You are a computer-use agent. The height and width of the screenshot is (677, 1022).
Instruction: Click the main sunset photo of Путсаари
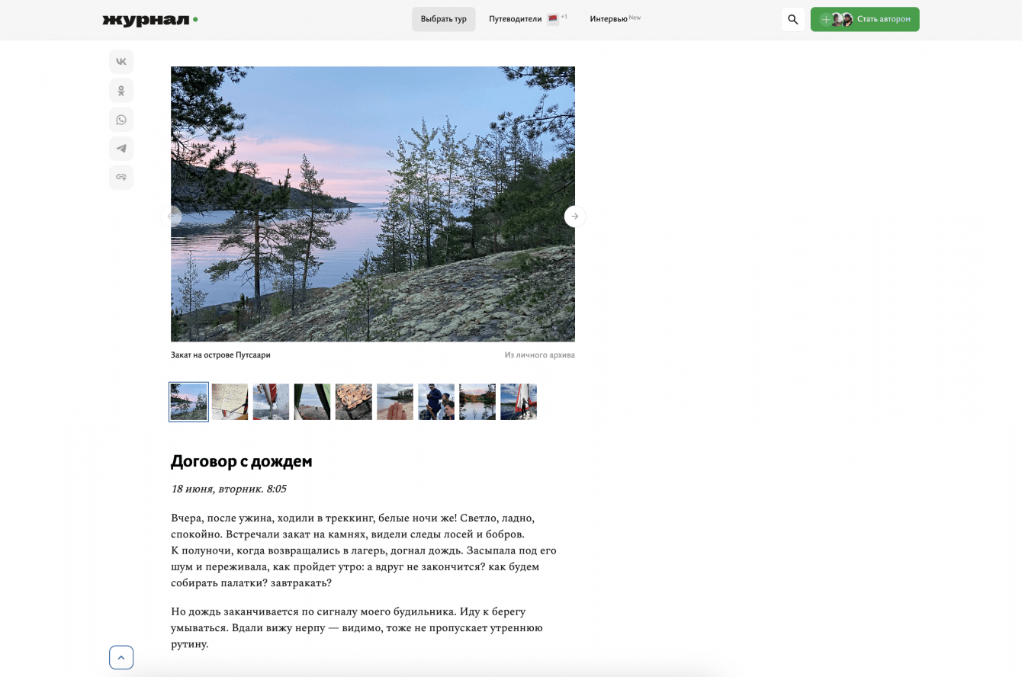pos(373,204)
